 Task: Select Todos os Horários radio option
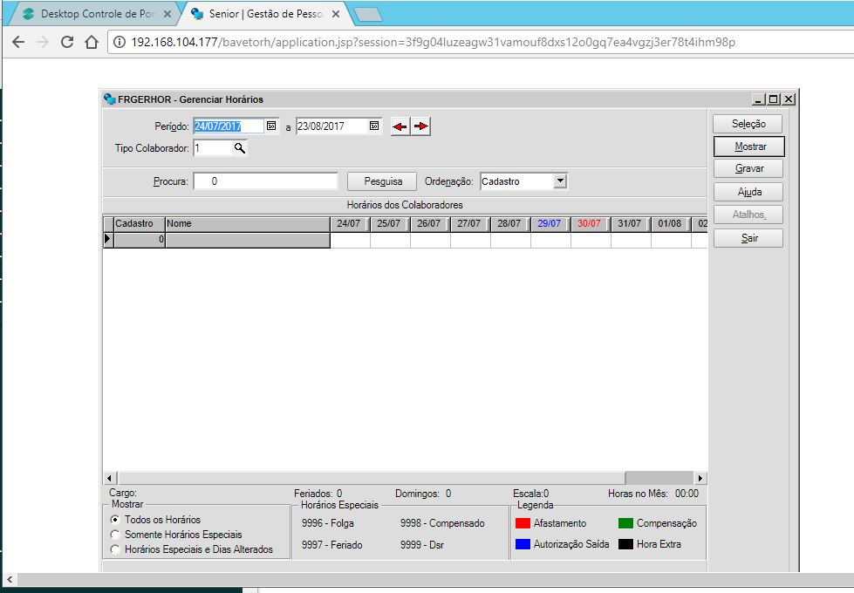115,520
